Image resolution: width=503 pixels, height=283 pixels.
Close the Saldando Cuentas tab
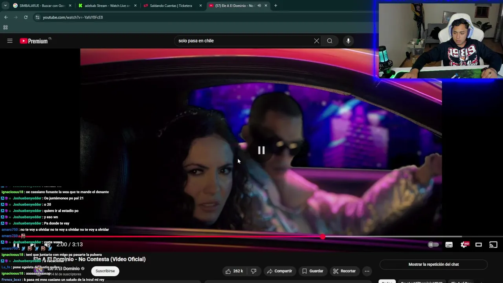[x=200, y=6]
